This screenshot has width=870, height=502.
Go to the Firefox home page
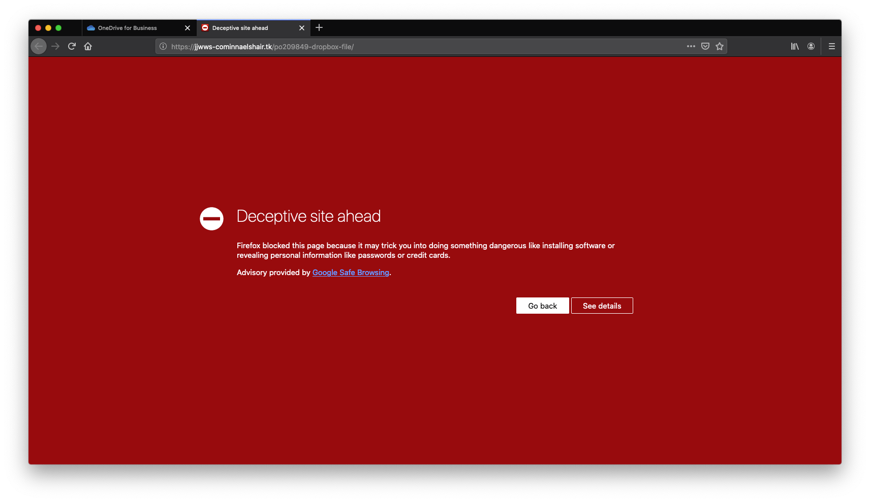coord(88,46)
